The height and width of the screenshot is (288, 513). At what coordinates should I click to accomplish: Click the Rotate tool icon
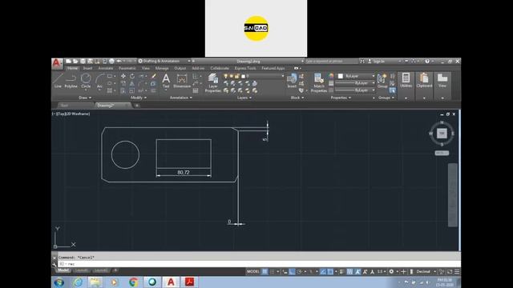pos(131,76)
